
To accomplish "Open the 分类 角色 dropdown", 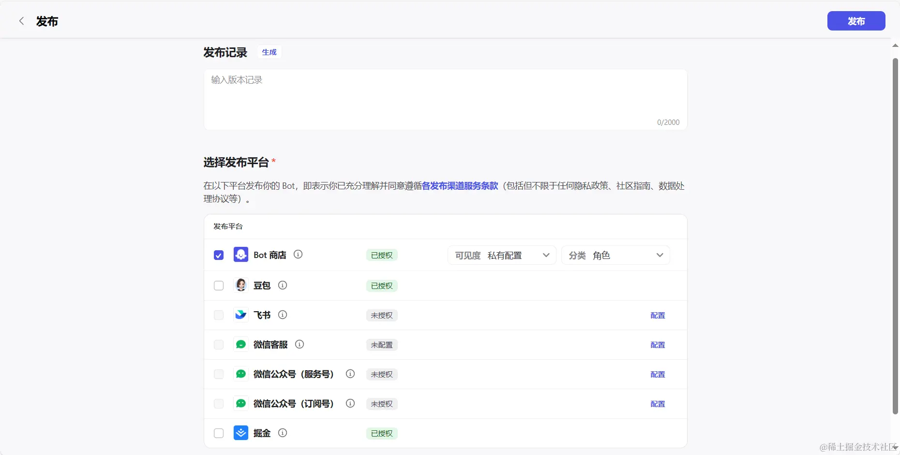I will coord(615,255).
